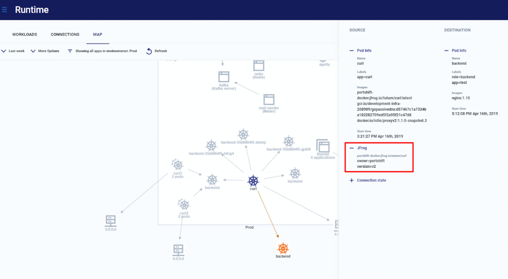Open the Last week time dropdown
Screen dimensions: 508x279
tap(13, 51)
